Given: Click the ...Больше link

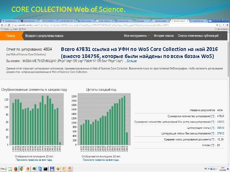Looking at the screenshot, I should [131, 61].
